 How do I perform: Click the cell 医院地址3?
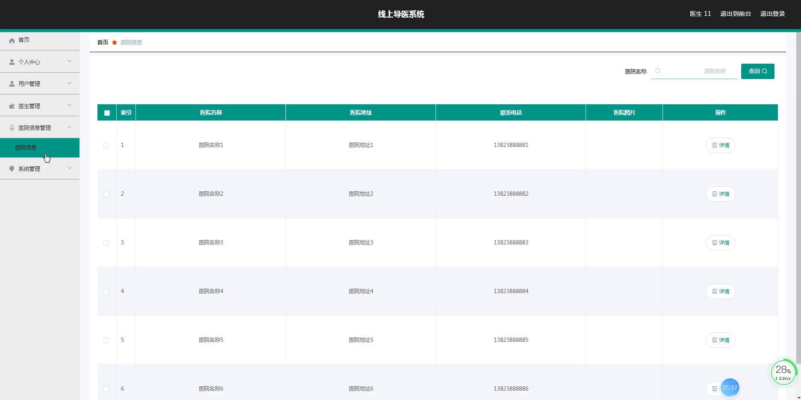tap(361, 242)
